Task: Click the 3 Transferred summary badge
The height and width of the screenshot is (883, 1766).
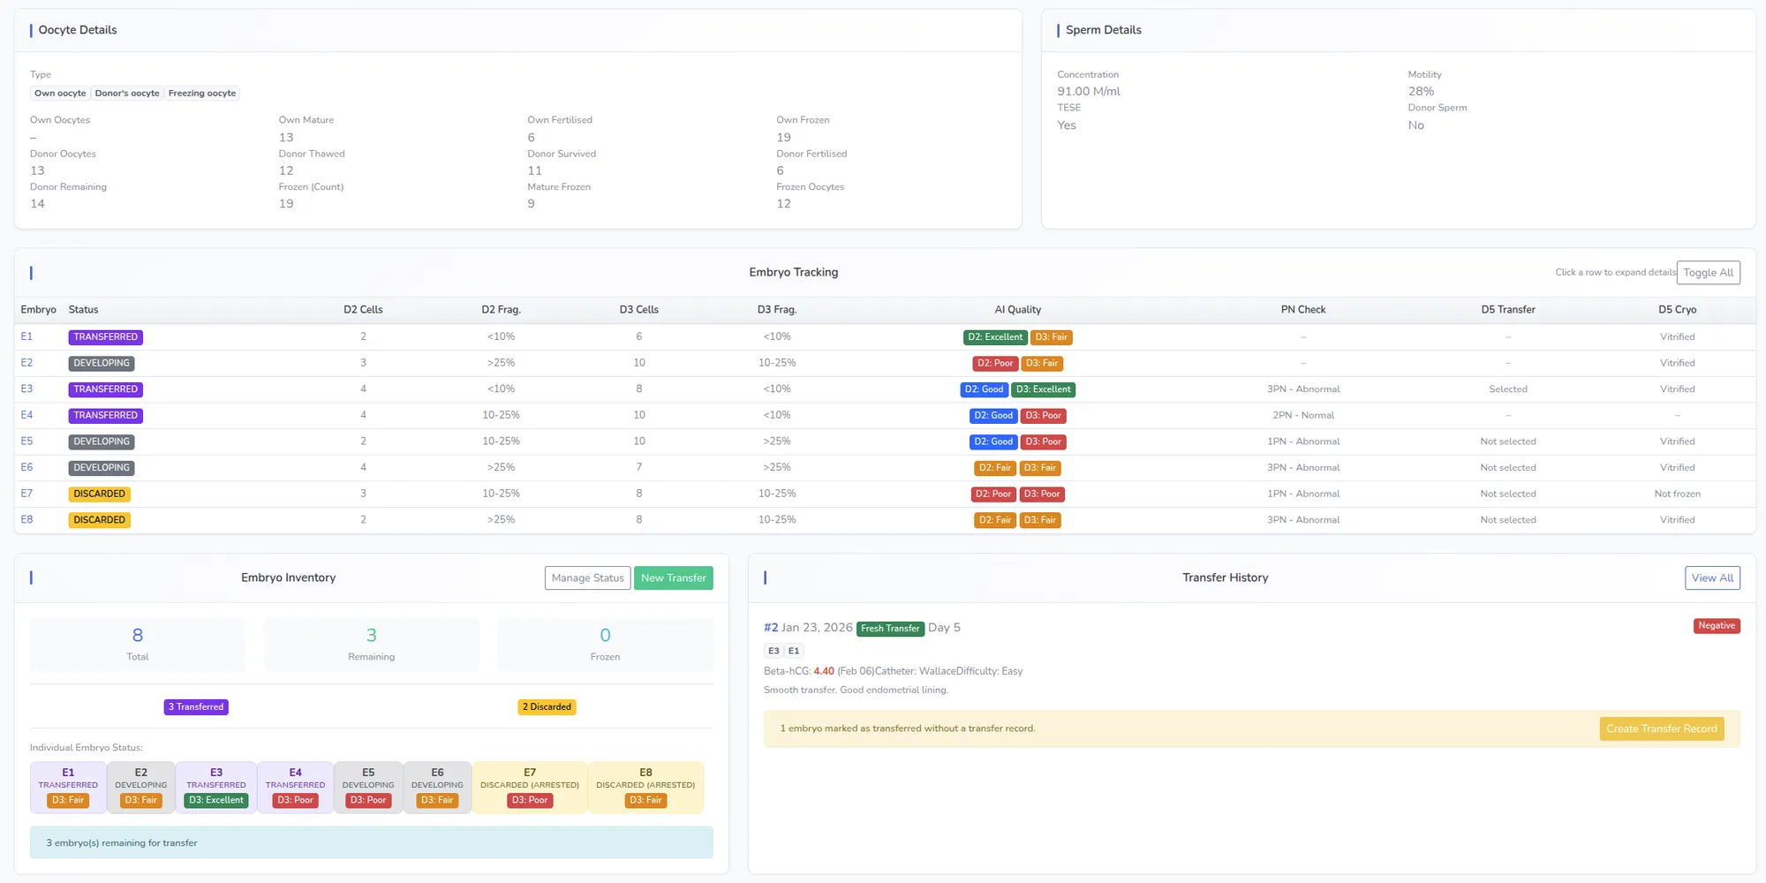Action: (196, 707)
